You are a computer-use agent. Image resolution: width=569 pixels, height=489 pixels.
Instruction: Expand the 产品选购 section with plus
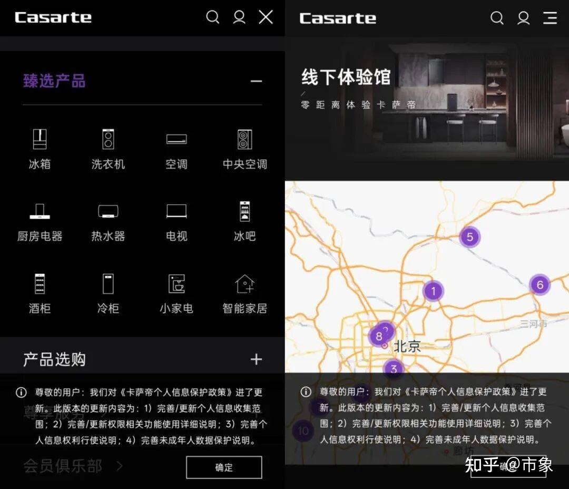point(256,359)
